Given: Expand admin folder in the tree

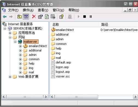Looking at the screenshot, I should coord(20,55).
